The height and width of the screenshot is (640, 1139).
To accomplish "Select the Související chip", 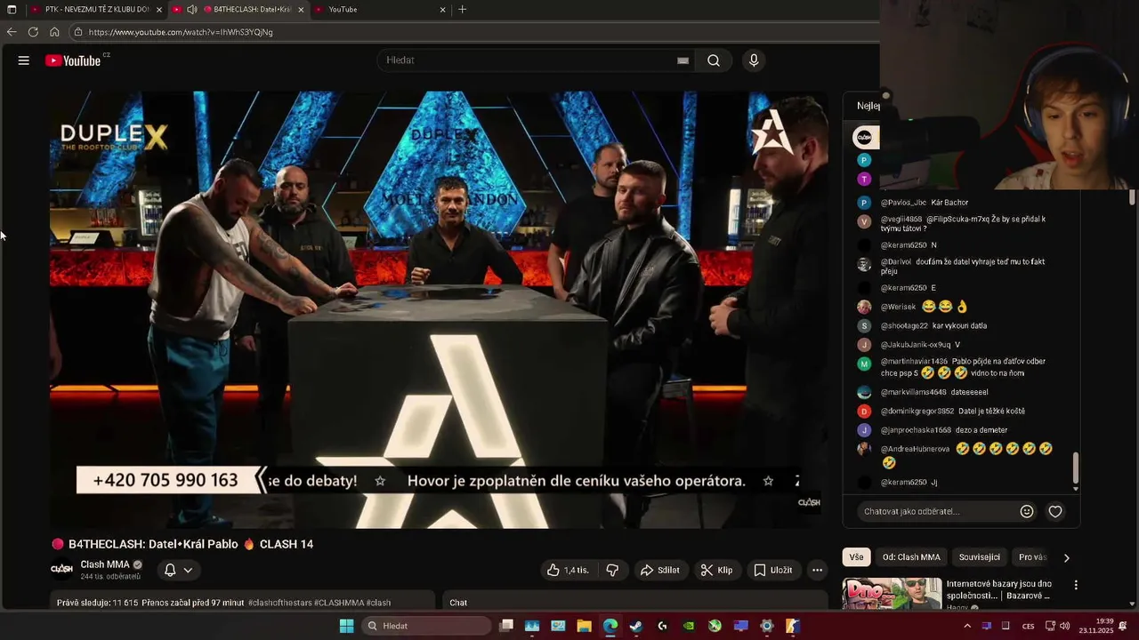I will tap(980, 557).
